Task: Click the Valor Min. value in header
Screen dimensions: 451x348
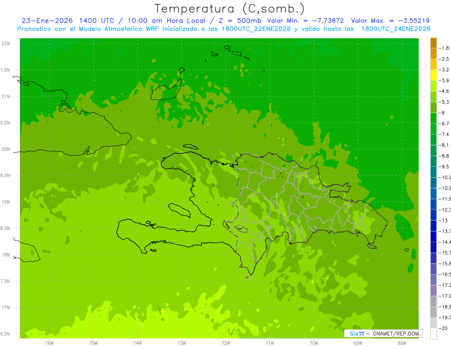Action: pyautogui.click(x=305, y=21)
